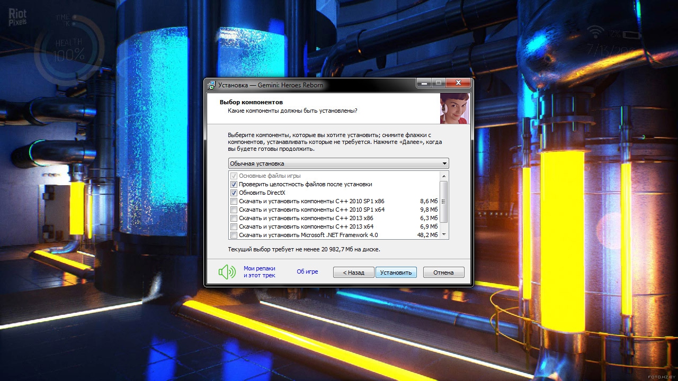The image size is (678, 381).
Task: Enable C++ 2010 SP1 x64 components checkbox
Action: point(234,210)
